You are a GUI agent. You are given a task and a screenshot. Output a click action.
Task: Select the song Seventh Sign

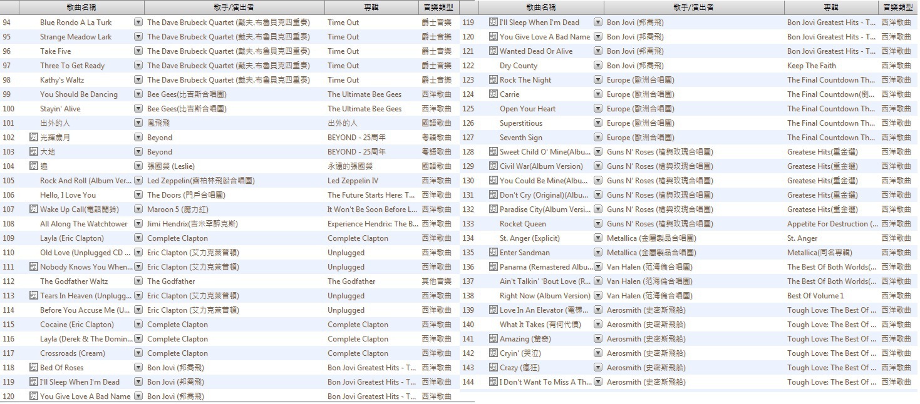point(521,137)
